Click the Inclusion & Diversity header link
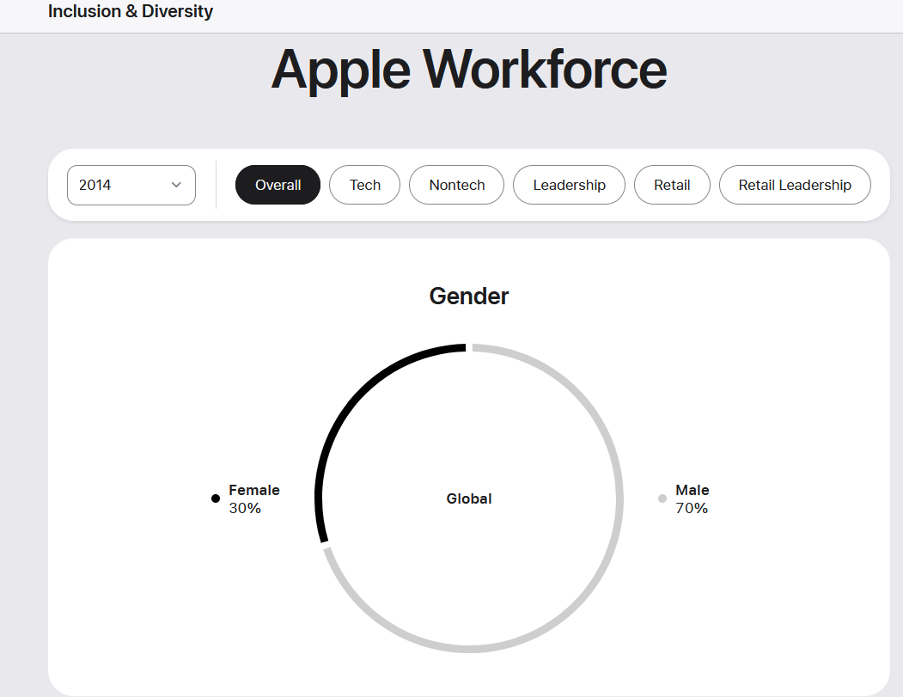Screen dimensions: 903x697 click(x=130, y=11)
